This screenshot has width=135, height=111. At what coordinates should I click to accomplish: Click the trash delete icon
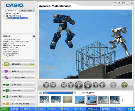coord(113,85)
